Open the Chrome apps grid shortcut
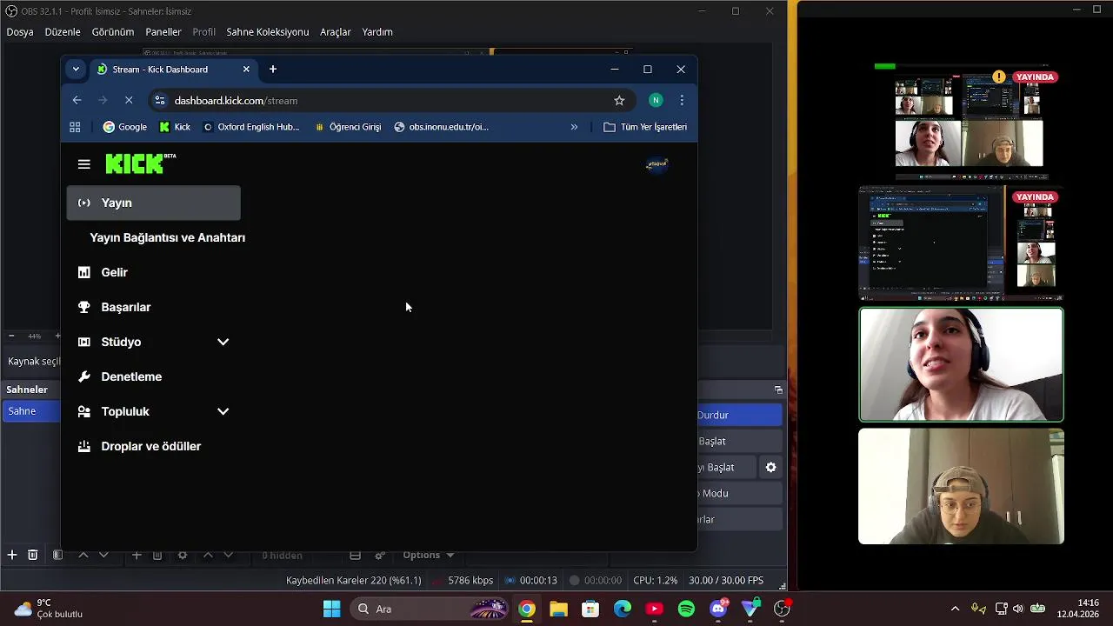 point(75,127)
